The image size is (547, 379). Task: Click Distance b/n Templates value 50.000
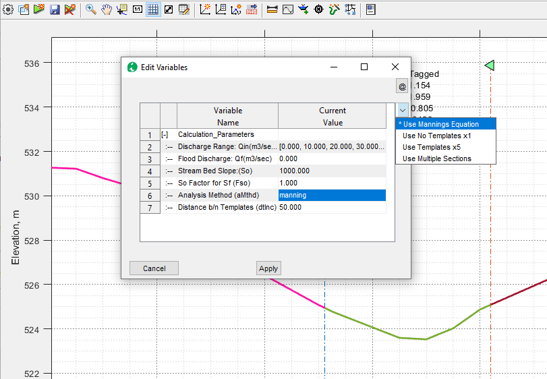point(332,208)
